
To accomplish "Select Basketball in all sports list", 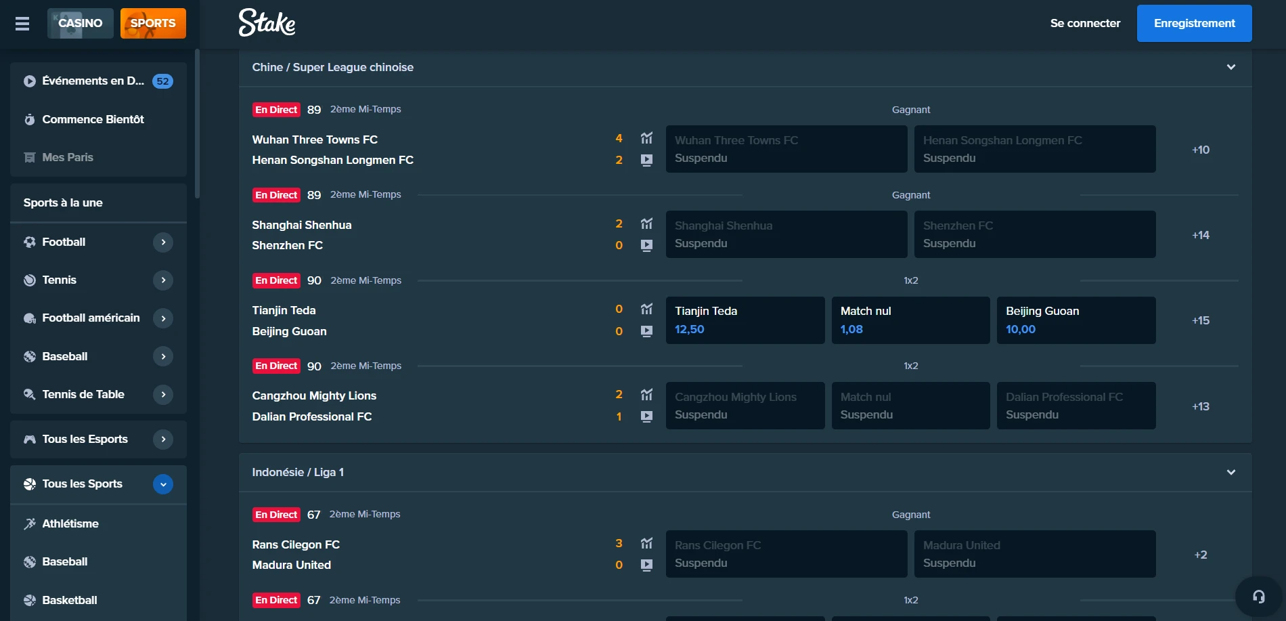I will (x=98, y=600).
